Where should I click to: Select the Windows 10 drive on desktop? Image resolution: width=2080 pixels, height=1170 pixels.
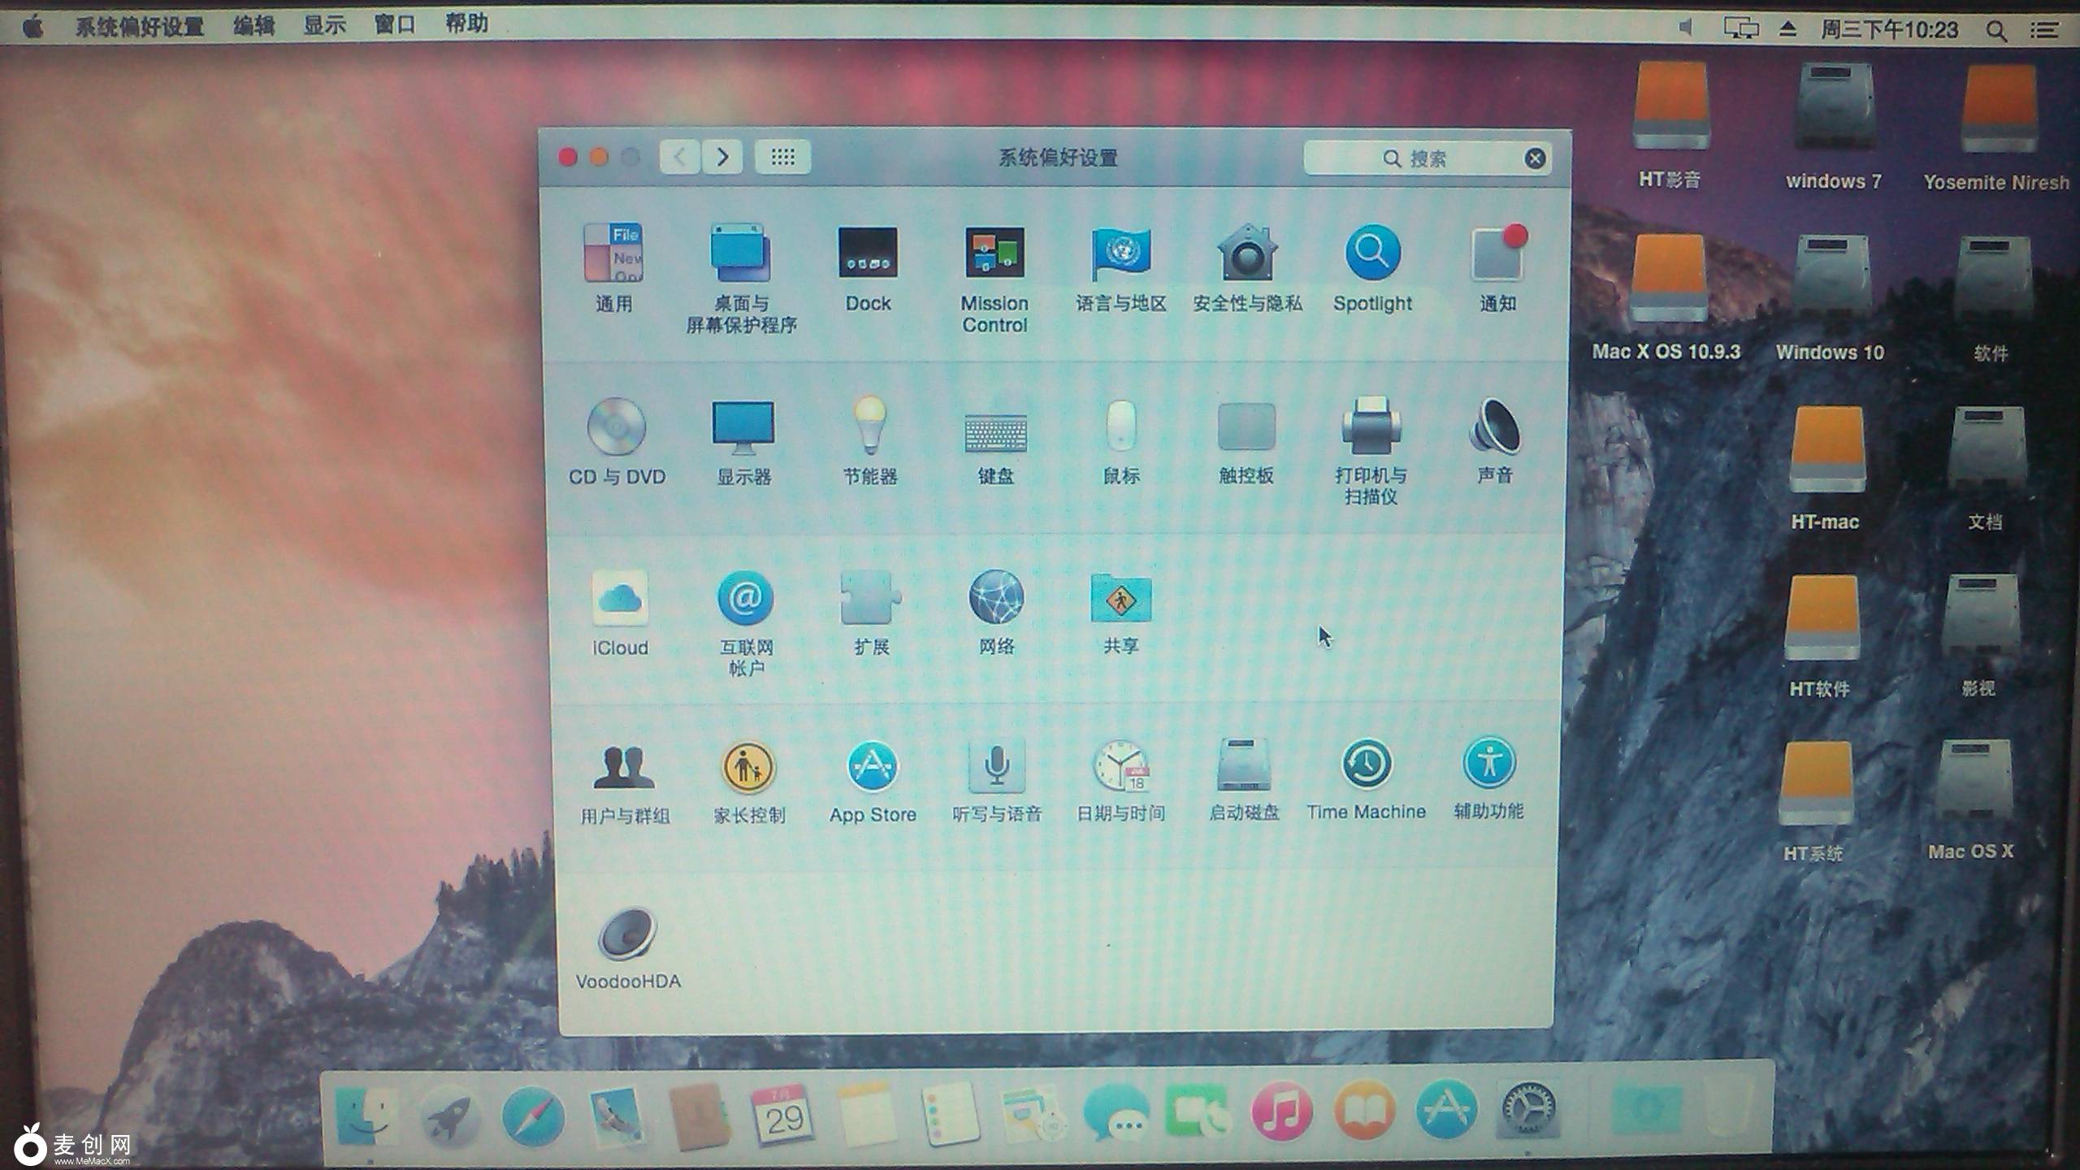click(1830, 280)
